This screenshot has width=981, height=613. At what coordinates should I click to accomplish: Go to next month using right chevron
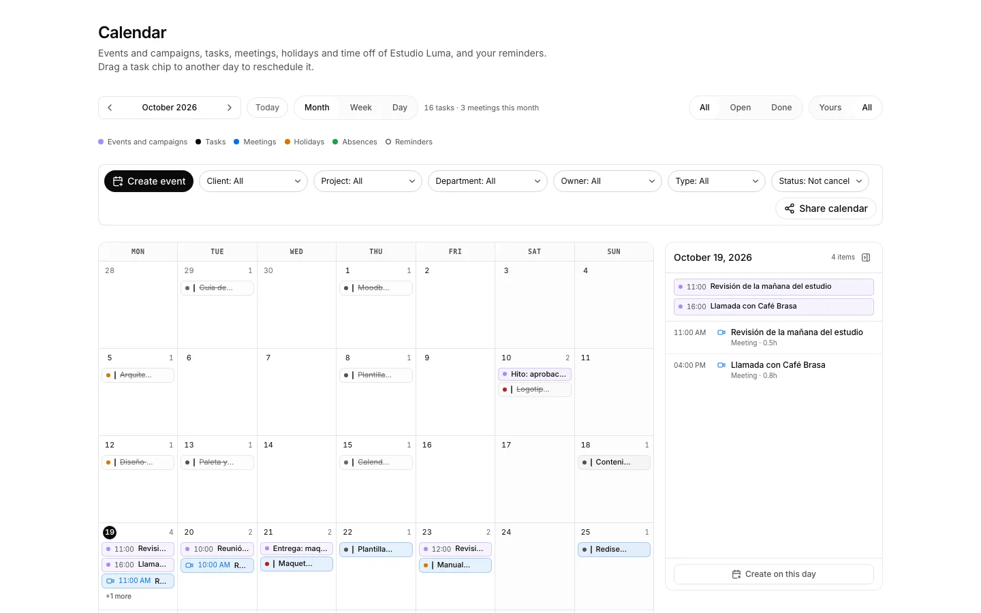[x=230, y=108]
